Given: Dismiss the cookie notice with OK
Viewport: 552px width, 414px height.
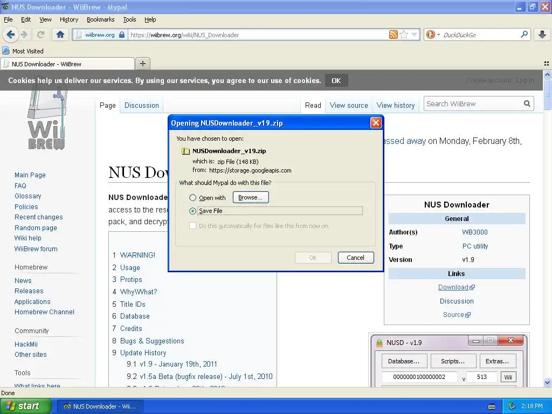Looking at the screenshot, I should coord(336,81).
